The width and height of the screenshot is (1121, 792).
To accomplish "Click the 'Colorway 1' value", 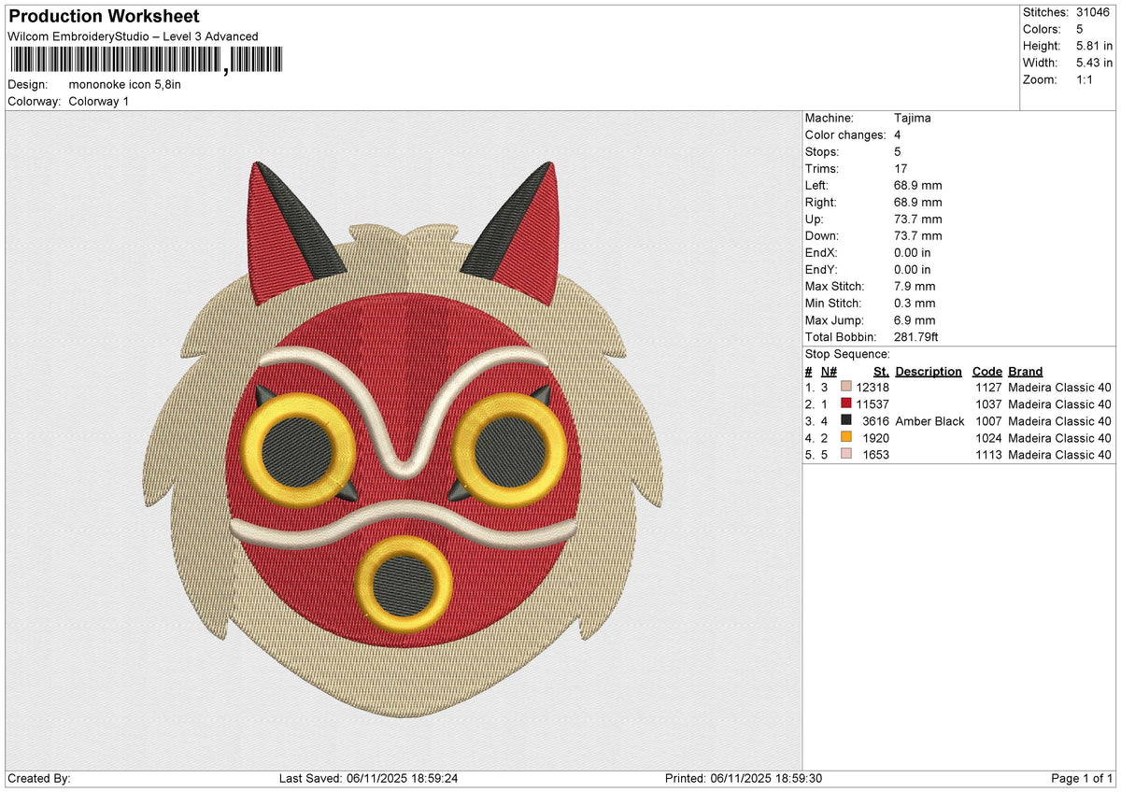I will (x=99, y=101).
